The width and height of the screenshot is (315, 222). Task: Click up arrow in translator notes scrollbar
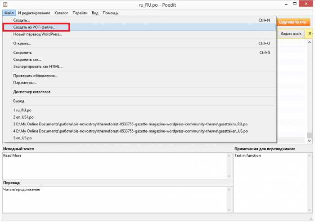click(310, 156)
